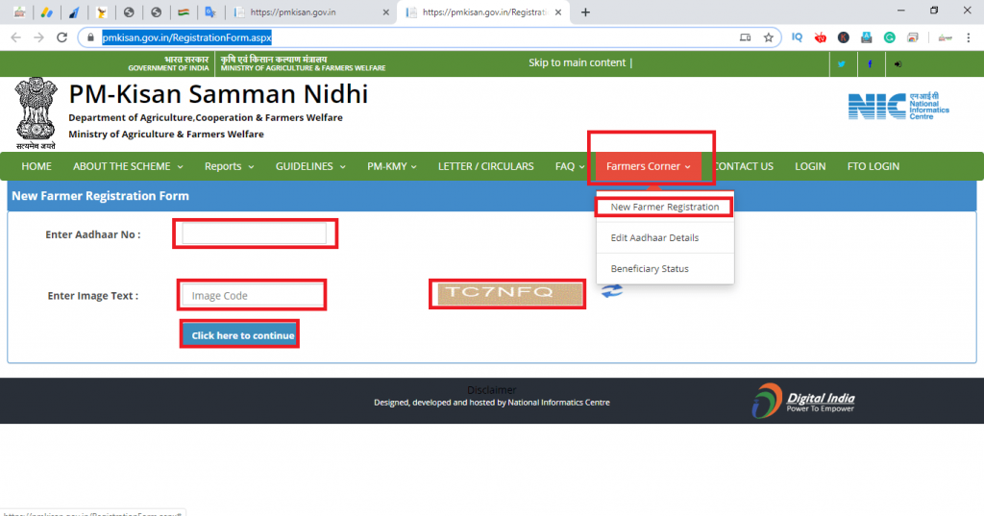Go back with the browser back arrow
The image size is (984, 516).
pos(15,37)
